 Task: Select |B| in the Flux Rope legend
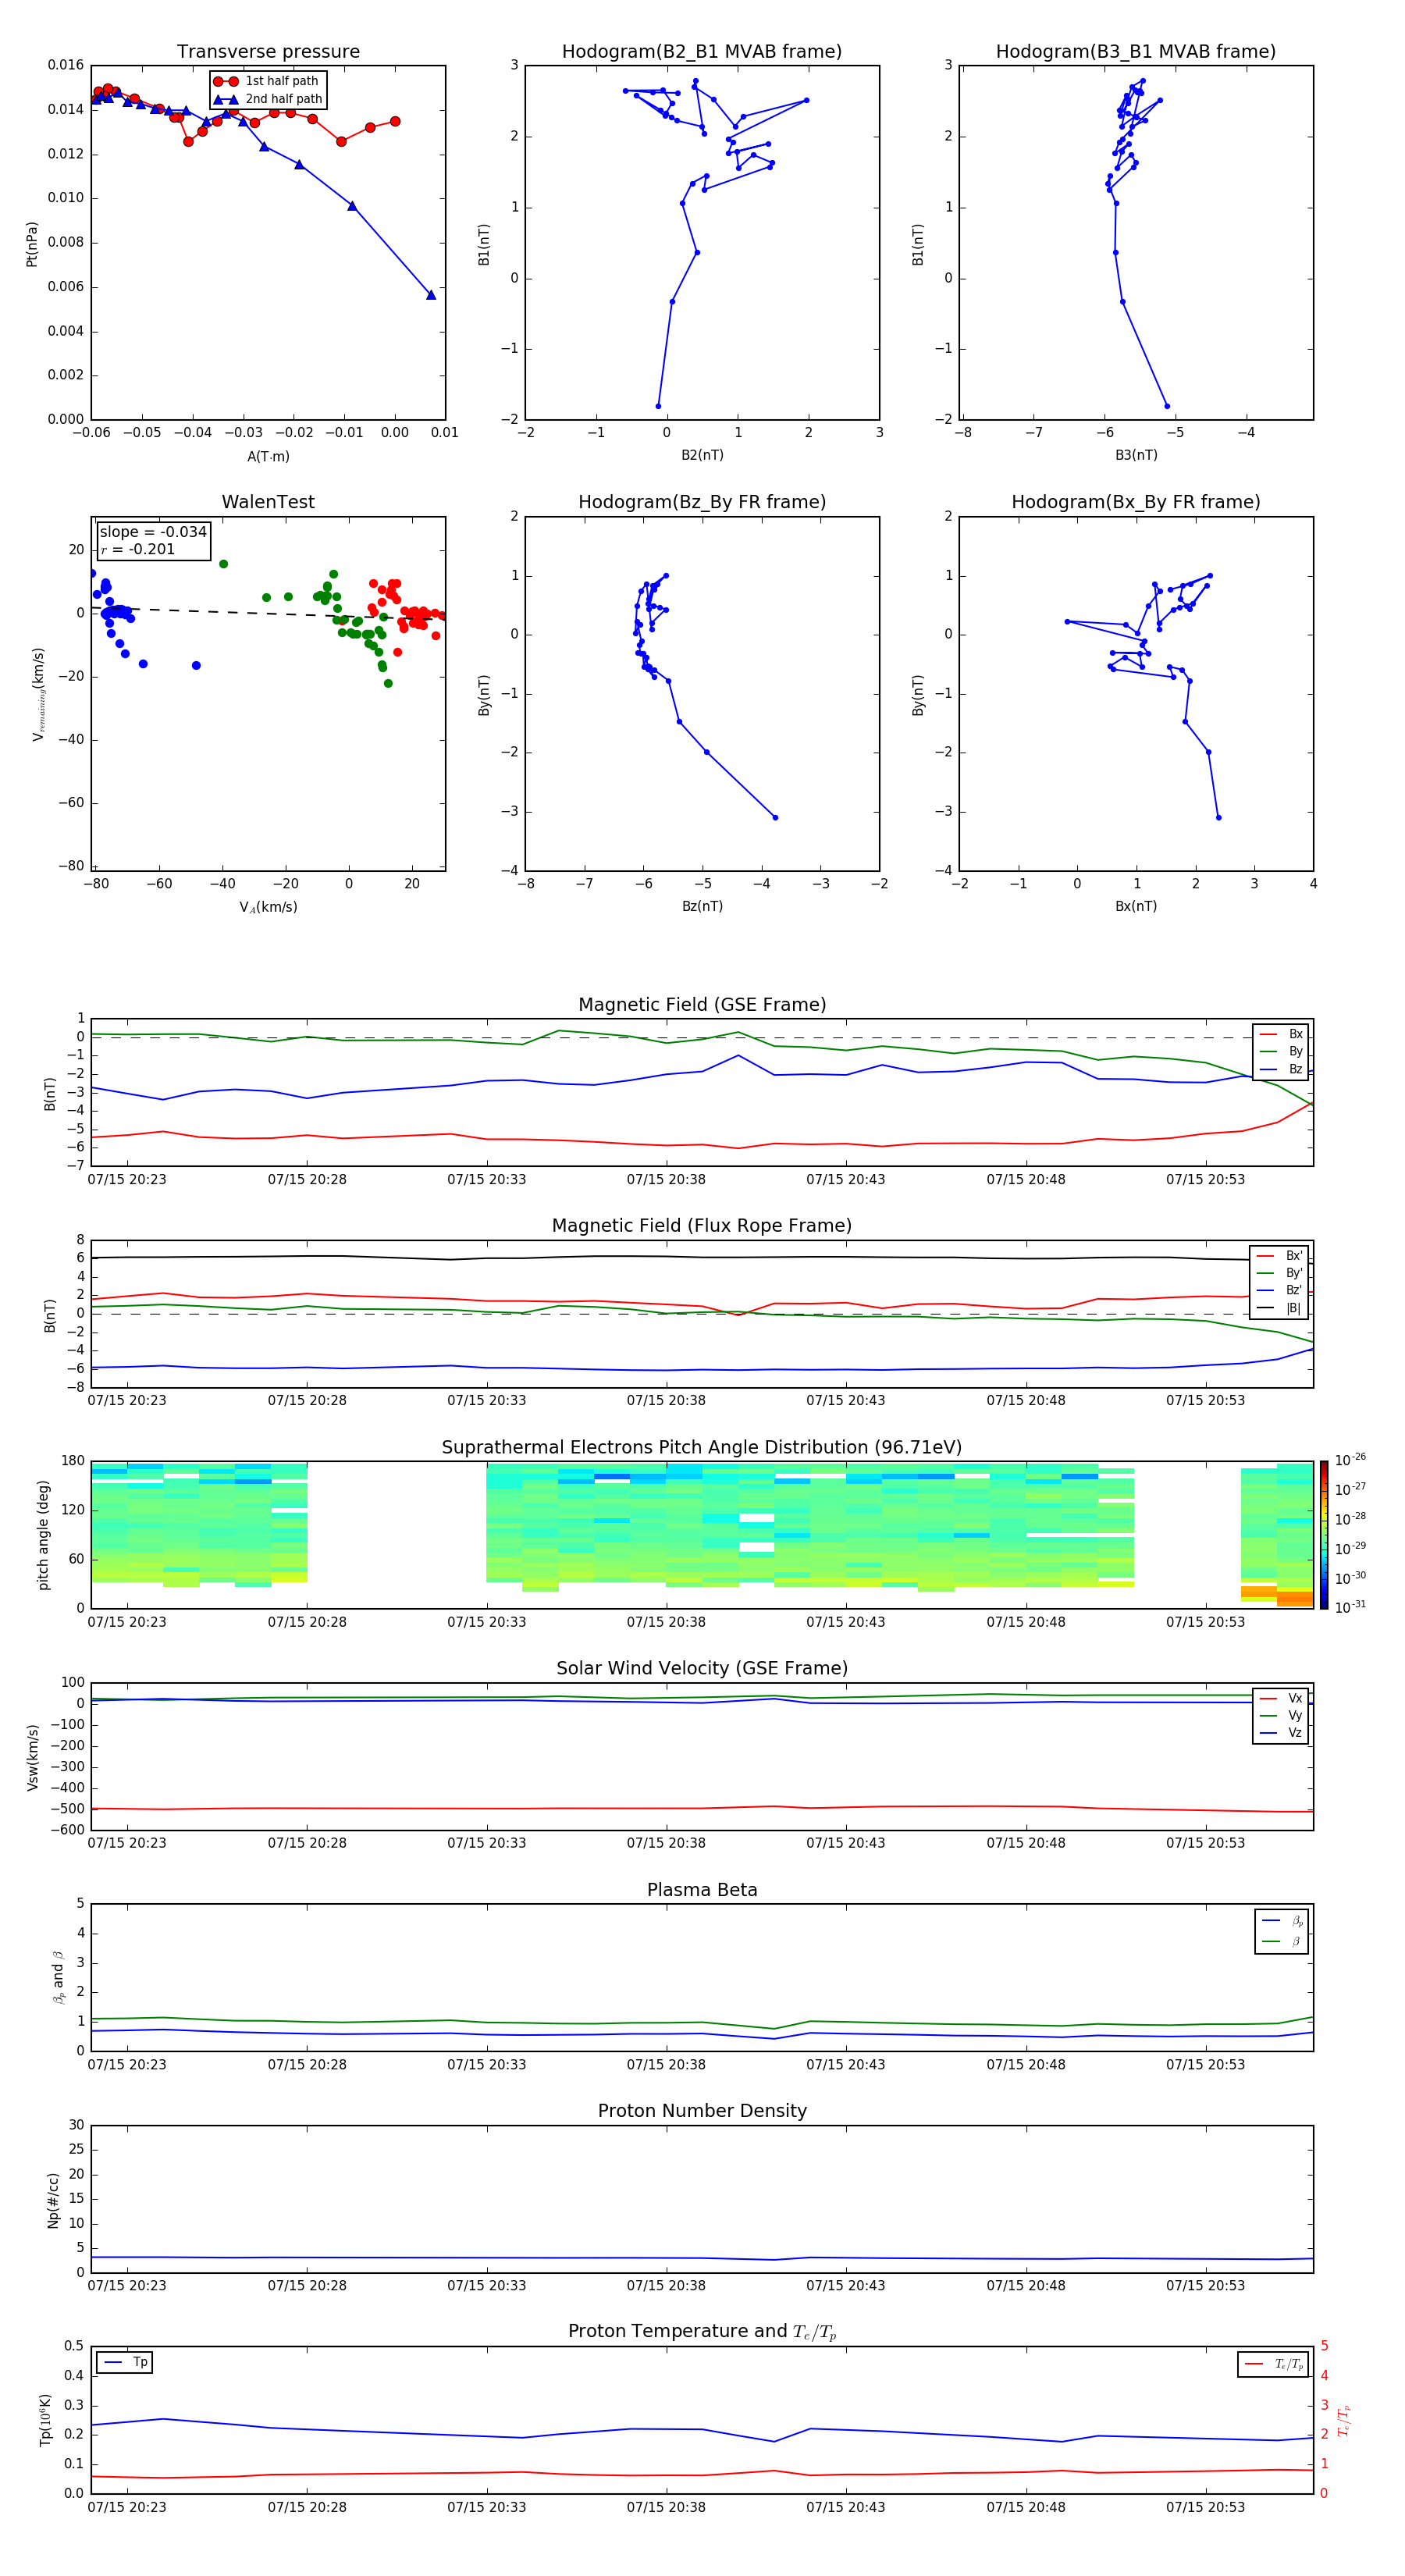pyautogui.click(x=1280, y=1308)
